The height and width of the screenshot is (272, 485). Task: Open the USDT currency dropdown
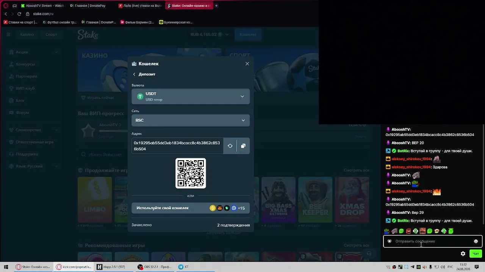191,96
